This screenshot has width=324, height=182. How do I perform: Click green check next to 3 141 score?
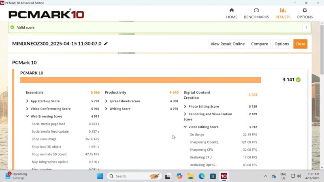(x=298, y=80)
